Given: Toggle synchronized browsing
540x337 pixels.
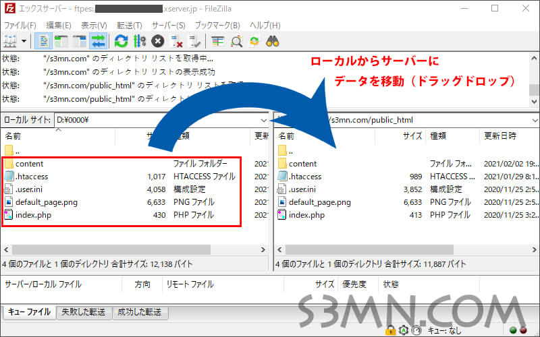Looking at the screenshot, I should [x=254, y=41].
